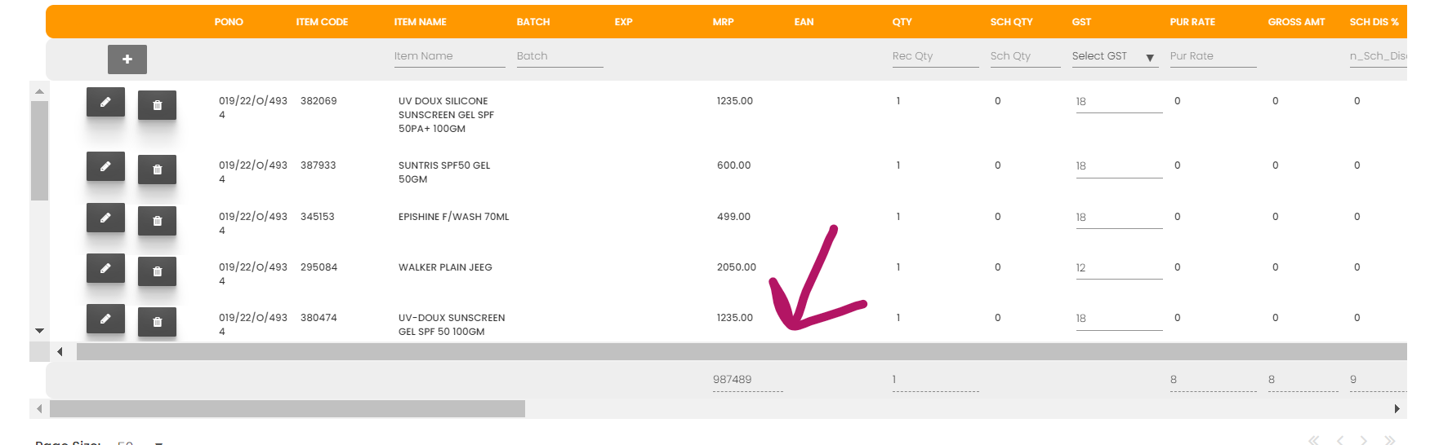Screen dimensions: 1439x445
Task: Edit the UV-DOUX SUNSCREEN GEL SPF 50 row
Action: pyautogui.click(x=105, y=319)
